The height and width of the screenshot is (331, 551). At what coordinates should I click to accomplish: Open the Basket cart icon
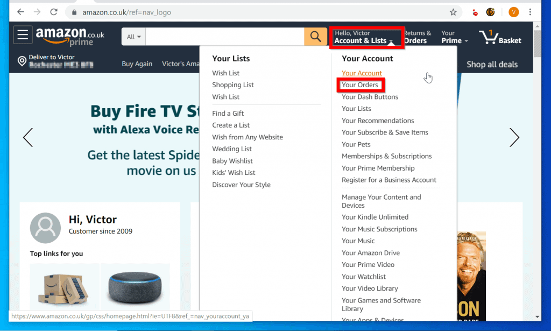(500, 37)
